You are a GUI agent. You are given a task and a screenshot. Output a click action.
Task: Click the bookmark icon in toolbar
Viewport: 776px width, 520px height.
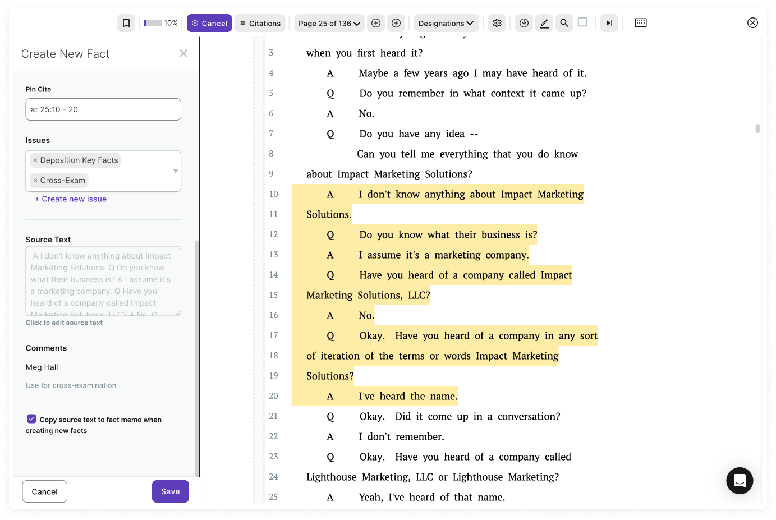pos(126,23)
